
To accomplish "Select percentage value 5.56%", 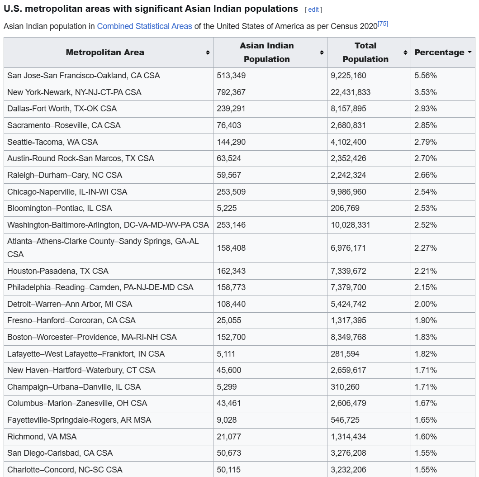I will pos(426,76).
